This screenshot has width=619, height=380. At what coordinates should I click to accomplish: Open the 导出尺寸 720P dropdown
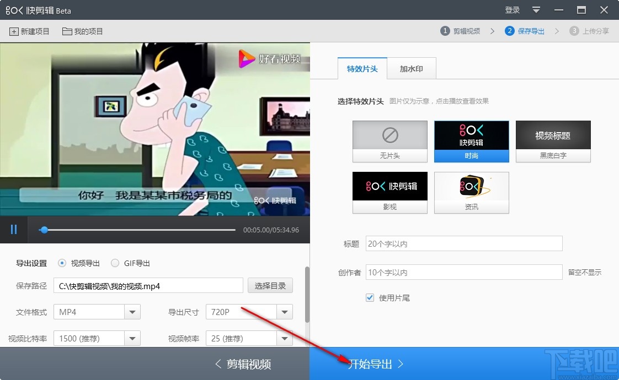point(249,312)
